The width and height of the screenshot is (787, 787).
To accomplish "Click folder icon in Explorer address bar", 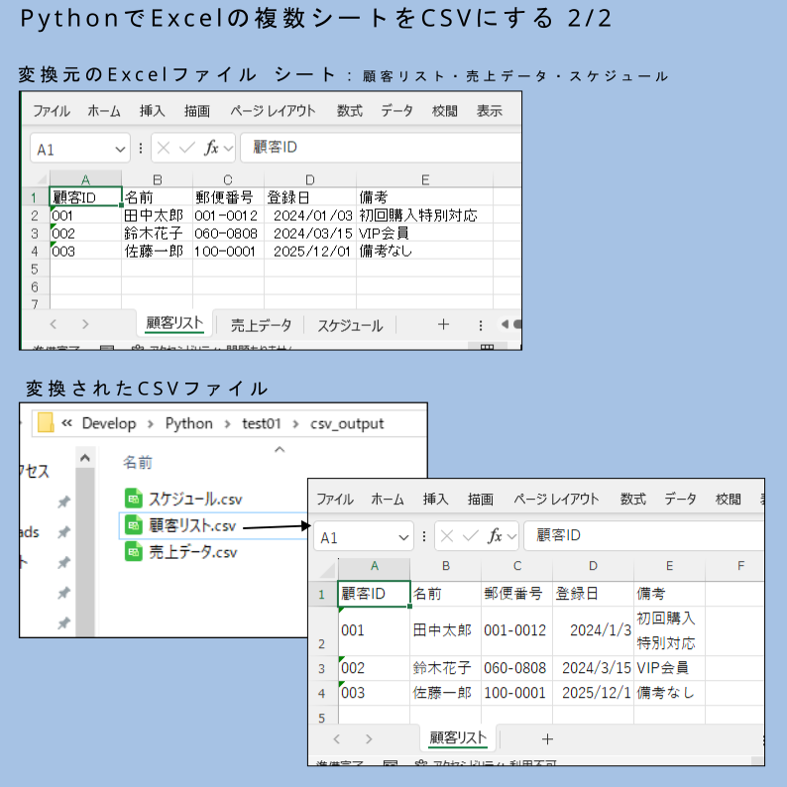I will tap(46, 422).
